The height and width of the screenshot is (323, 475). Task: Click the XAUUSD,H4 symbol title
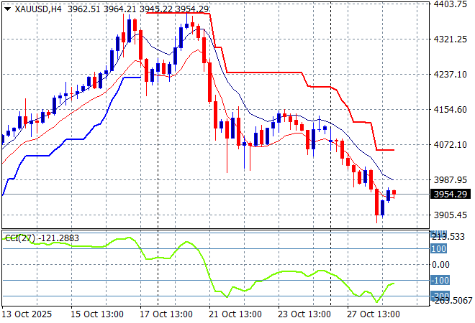tap(37, 9)
